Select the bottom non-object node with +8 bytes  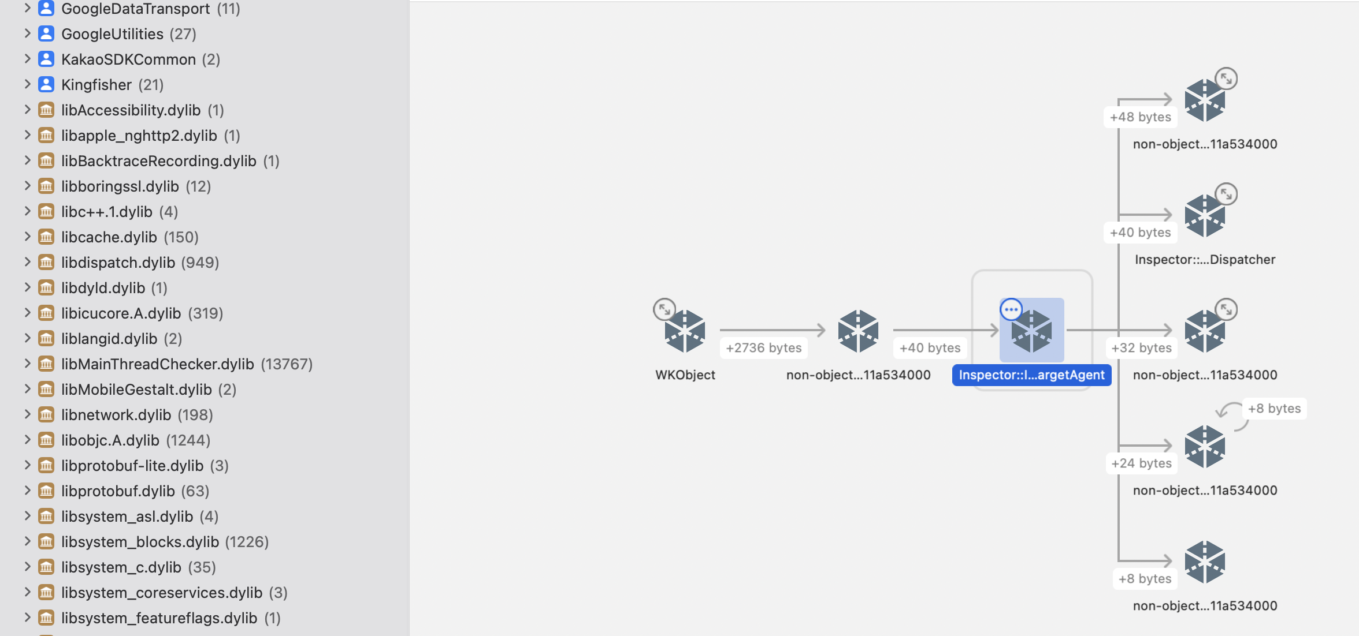pyautogui.click(x=1205, y=562)
